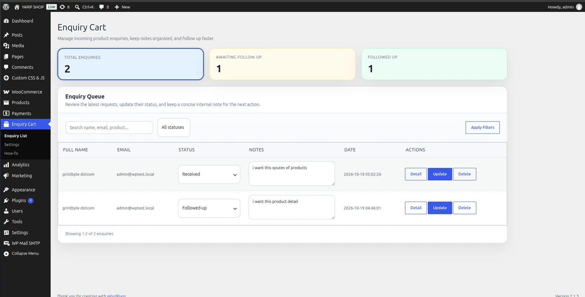Click the Plugins plug icon
Image resolution: width=585 pixels, height=297 pixels.
6,200
